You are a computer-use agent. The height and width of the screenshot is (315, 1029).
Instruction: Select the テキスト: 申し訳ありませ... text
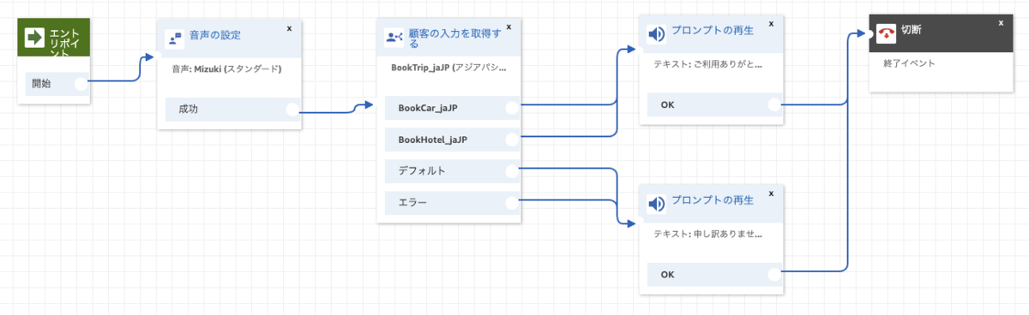click(708, 233)
